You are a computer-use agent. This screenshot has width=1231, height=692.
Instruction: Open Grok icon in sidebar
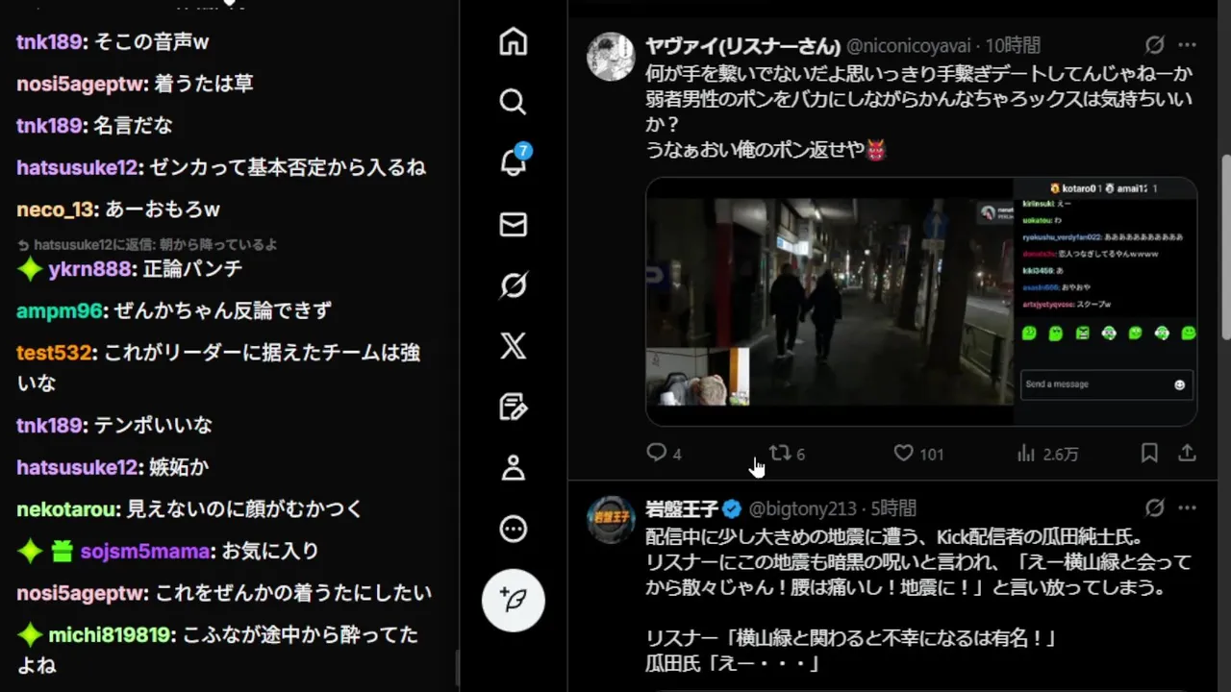point(514,285)
